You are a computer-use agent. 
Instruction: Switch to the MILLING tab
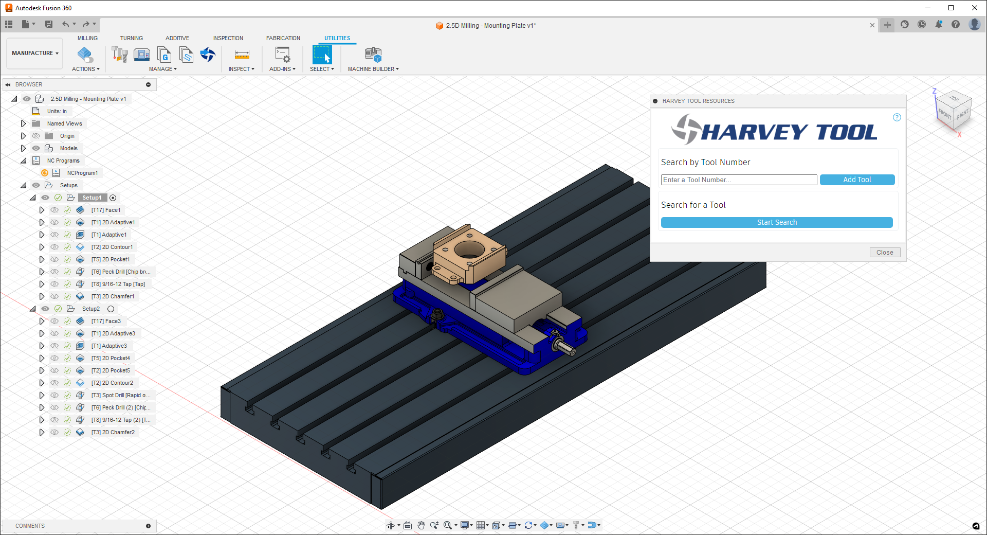coord(87,38)
